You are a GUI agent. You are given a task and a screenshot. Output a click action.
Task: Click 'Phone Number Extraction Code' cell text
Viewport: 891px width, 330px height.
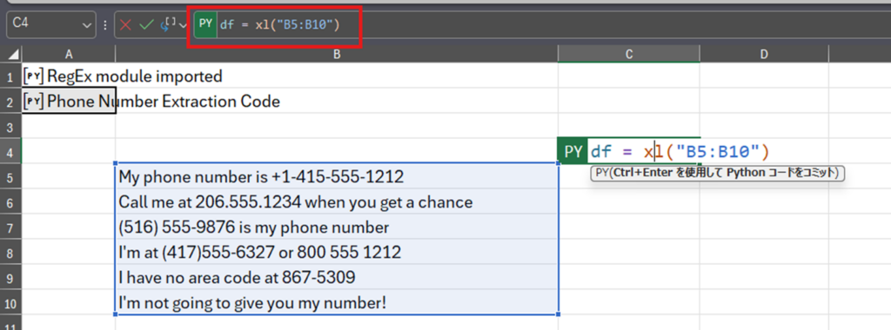click(164, 102)
